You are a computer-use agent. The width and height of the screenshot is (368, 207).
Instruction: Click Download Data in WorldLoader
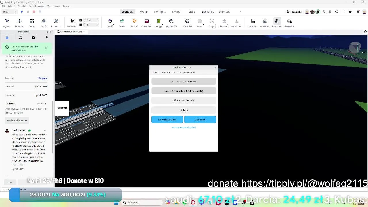click(167, 120)
